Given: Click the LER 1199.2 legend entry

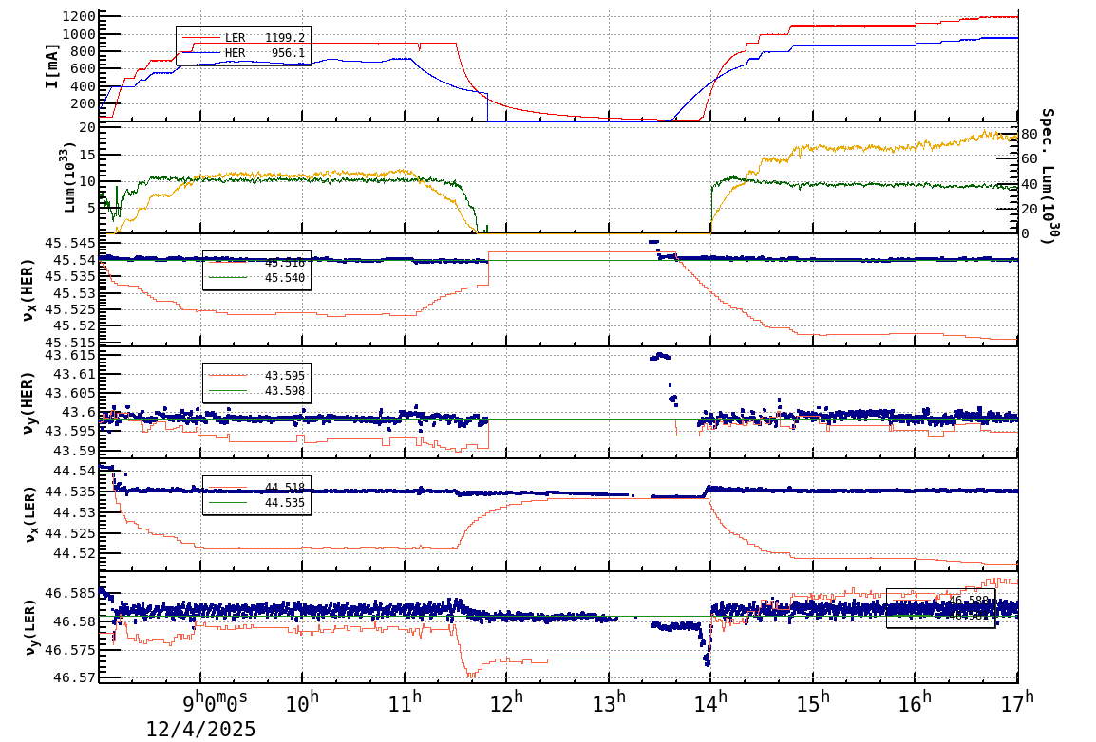Looking at the screenshot, I should click(243, 38).
